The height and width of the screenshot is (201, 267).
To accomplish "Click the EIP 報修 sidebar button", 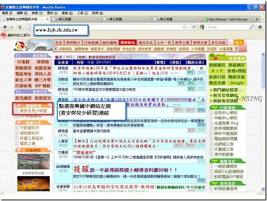I will [x=43, y=86].
